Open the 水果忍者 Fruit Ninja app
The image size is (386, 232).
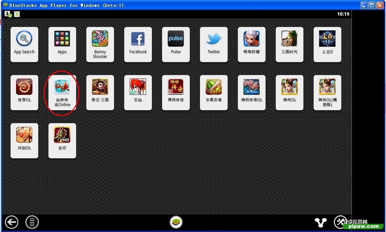tap(214, 92)
